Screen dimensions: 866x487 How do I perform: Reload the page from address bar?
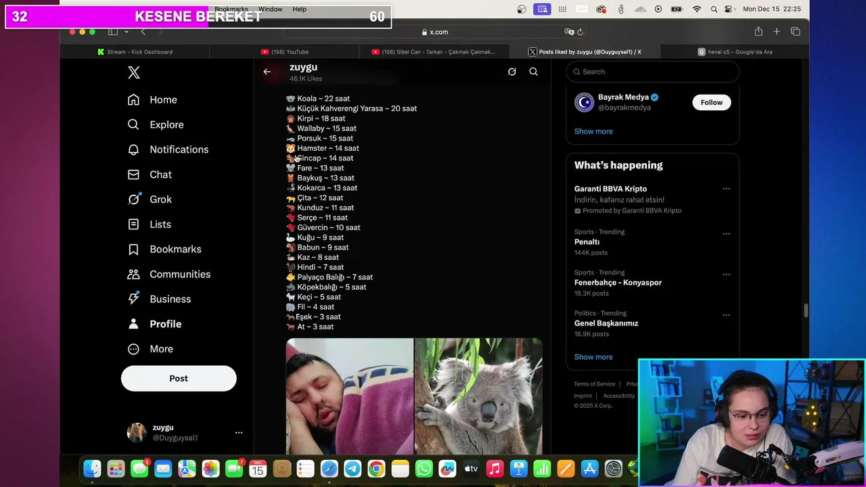coord(580,32)
